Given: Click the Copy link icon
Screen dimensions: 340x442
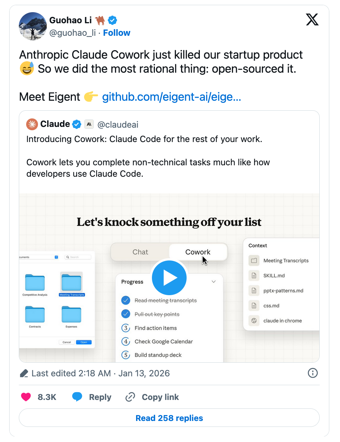Looking at the screenshot, I should 130,397.
